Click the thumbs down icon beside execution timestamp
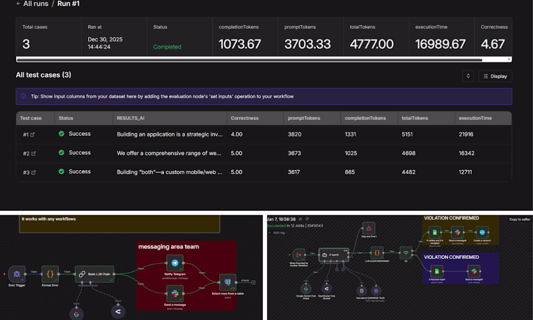Screen dimensions: 533x320 click(307, 219)
